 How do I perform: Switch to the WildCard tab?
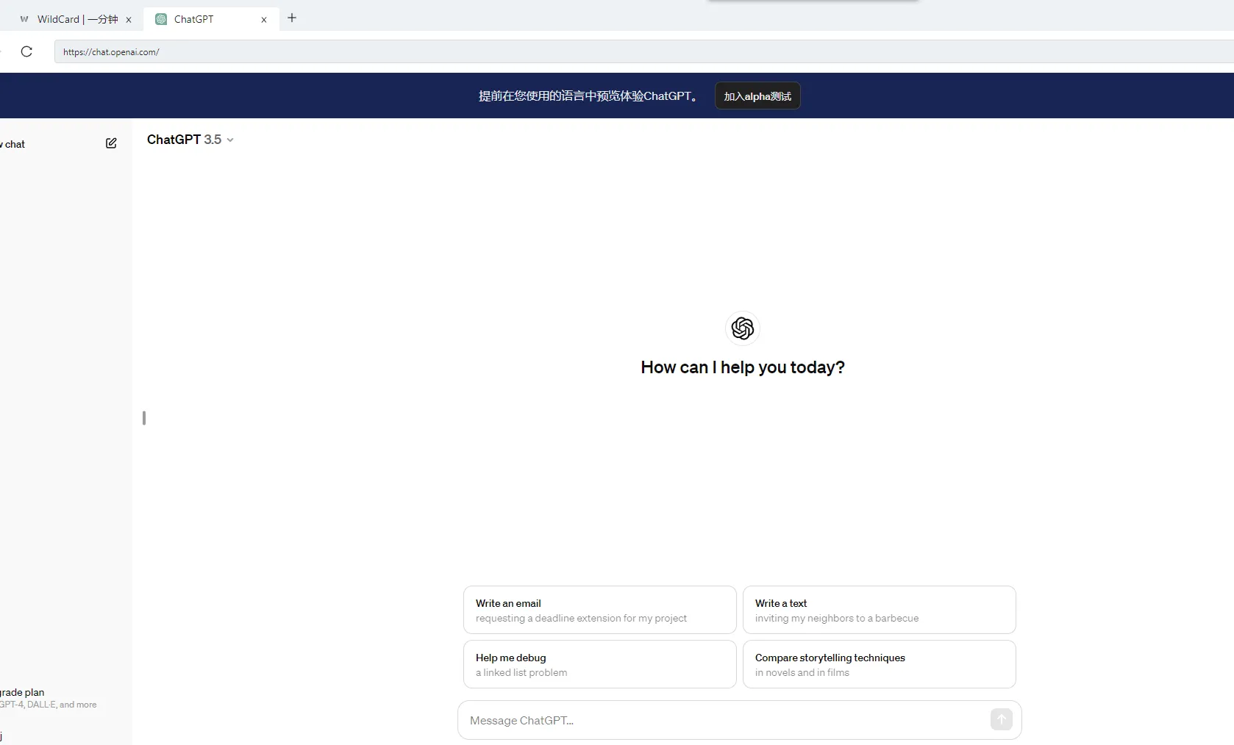74,20
